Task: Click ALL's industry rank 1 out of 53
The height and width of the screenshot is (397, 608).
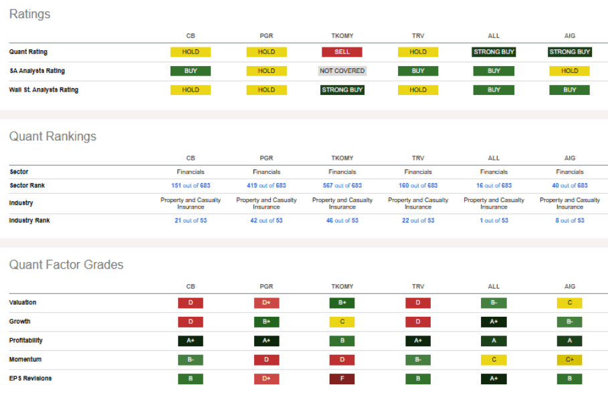Action: (494, 221)
